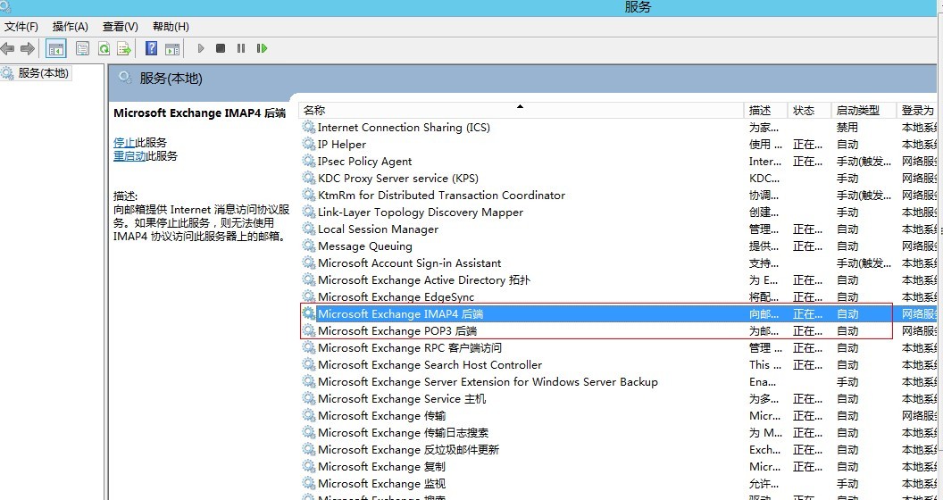
Task: Click the gear icon beside Microsoft Exchange 复制
Action: tap(308, 466)
